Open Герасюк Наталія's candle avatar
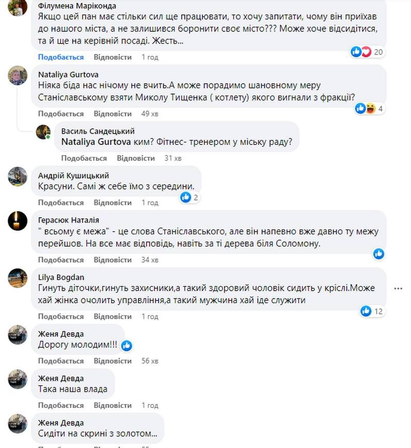Image resolution: width=411 pixels, height=448 pixels. [17, 221]
